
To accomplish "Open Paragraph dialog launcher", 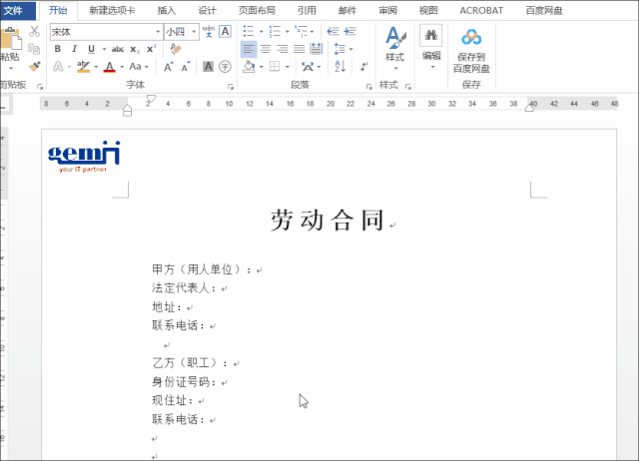I will click(x=368, y=87).
